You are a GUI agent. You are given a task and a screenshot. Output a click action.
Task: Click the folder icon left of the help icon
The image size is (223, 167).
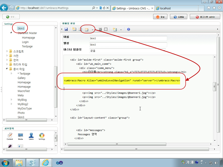coord(115,29)
